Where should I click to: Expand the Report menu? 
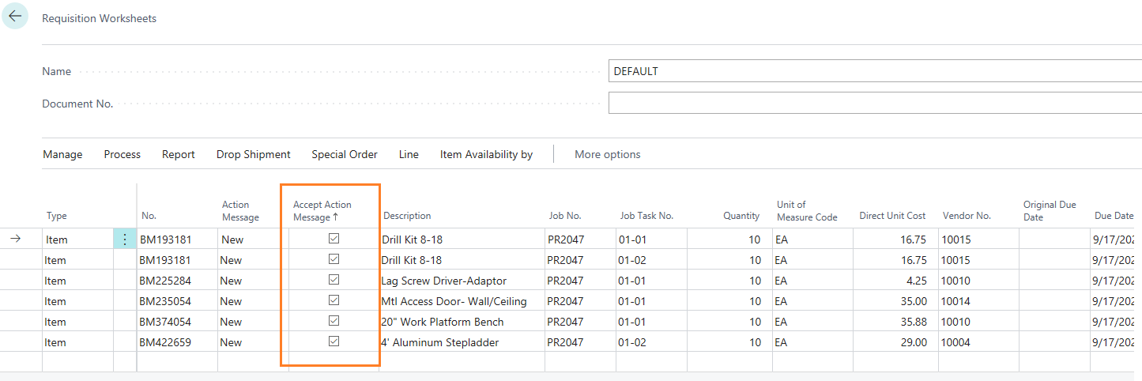pyautogui.click(x=178, y=155)
